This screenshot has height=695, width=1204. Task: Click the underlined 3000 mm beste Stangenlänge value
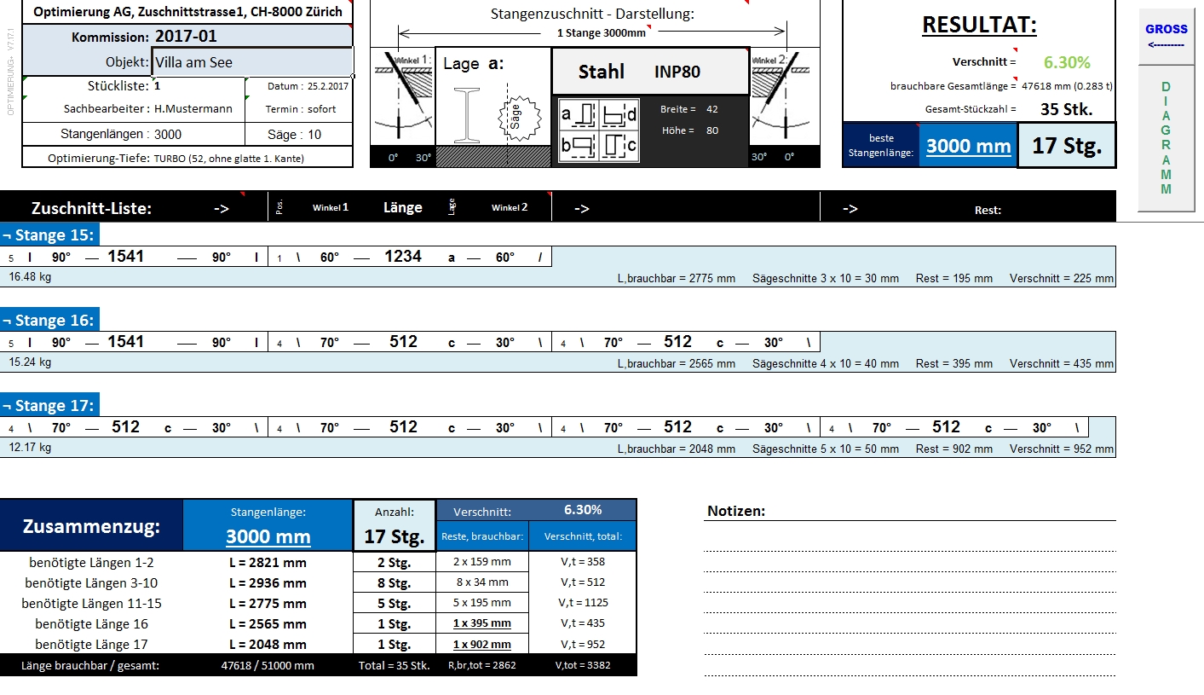[x=968, y=146]
